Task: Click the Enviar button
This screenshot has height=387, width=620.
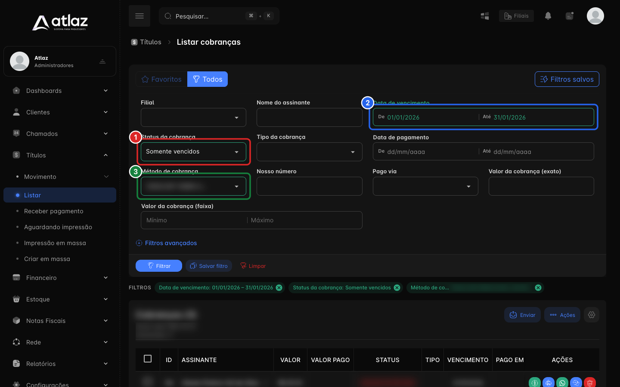Action: 522,315
